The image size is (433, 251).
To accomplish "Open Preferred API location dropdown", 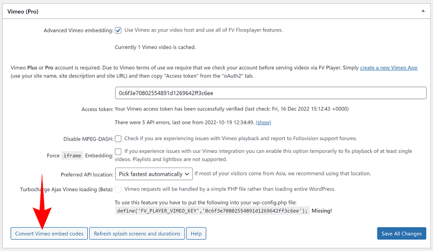I will 154,174.
